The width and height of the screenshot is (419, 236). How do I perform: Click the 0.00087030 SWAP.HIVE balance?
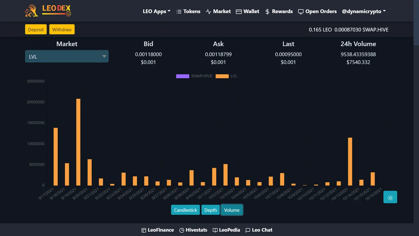click(362, 29)
